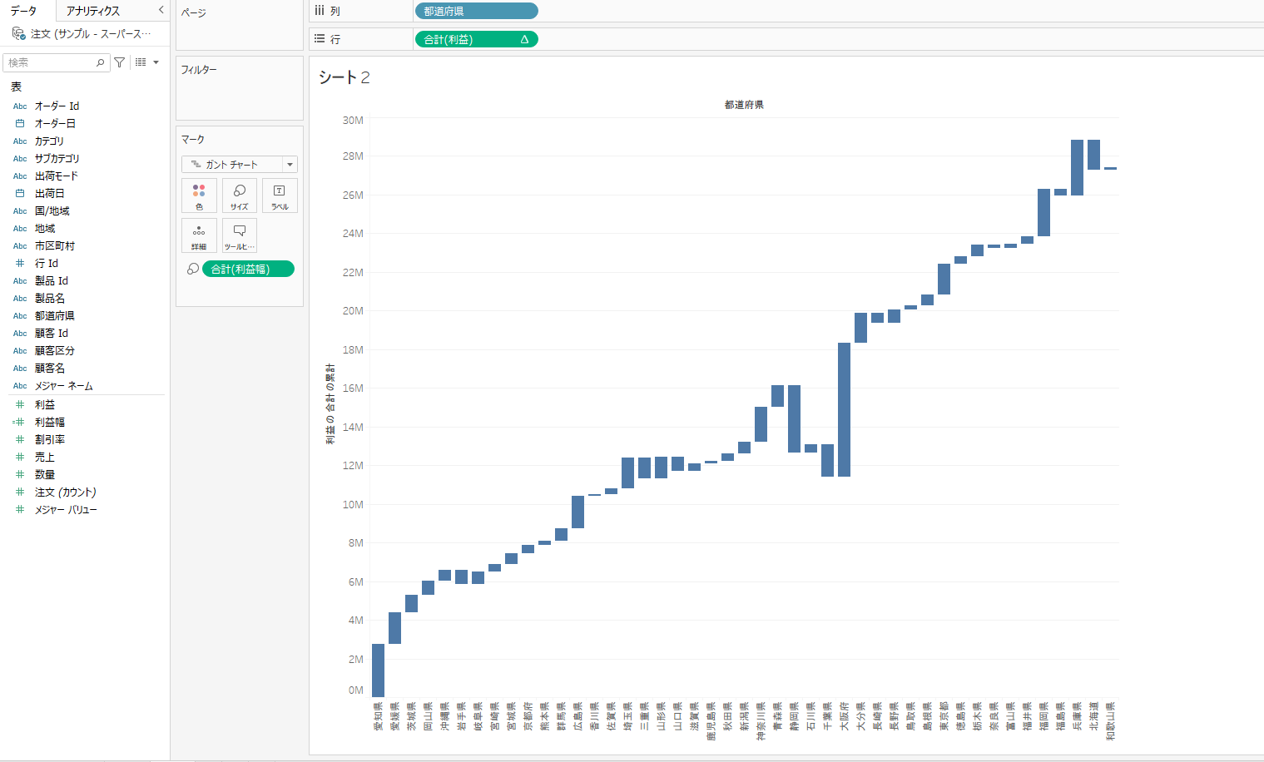Select the 出荷モード field
Viewport: 1264px width, 762px height.
(57, 176)
